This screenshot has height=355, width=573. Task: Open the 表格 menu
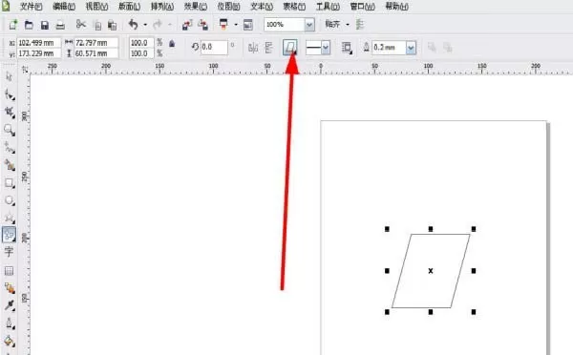click(x=294, y=7)
